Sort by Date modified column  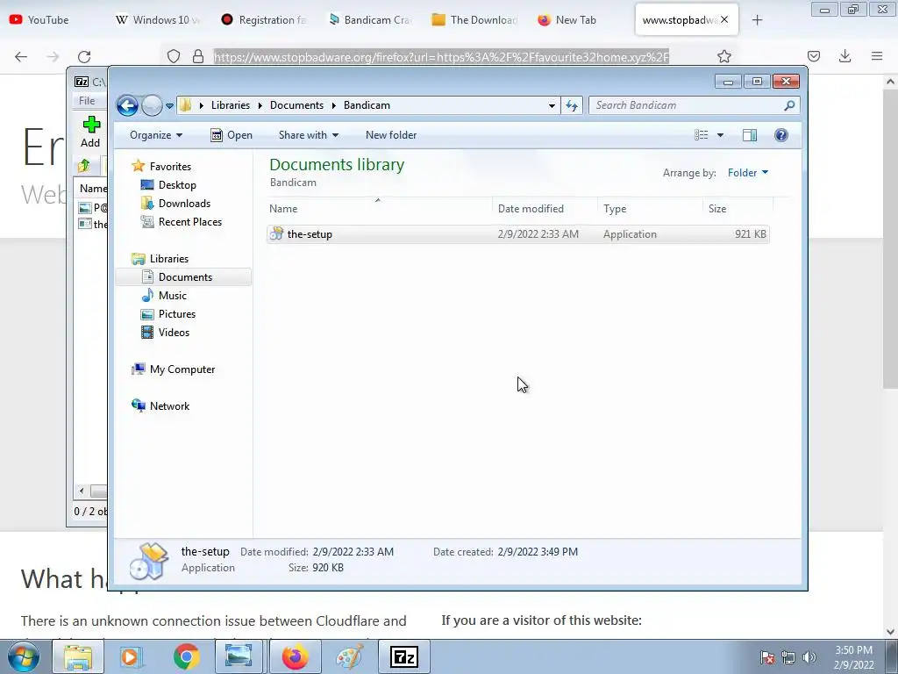pyautogui.click(x=545, y=209)
